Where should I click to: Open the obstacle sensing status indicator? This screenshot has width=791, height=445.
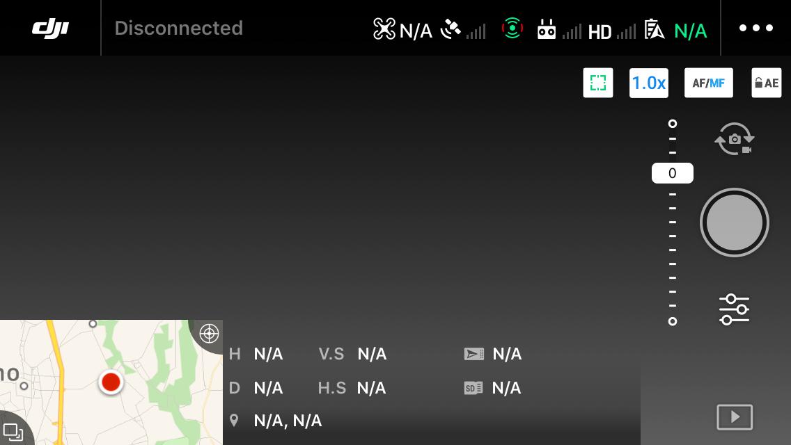512,30
